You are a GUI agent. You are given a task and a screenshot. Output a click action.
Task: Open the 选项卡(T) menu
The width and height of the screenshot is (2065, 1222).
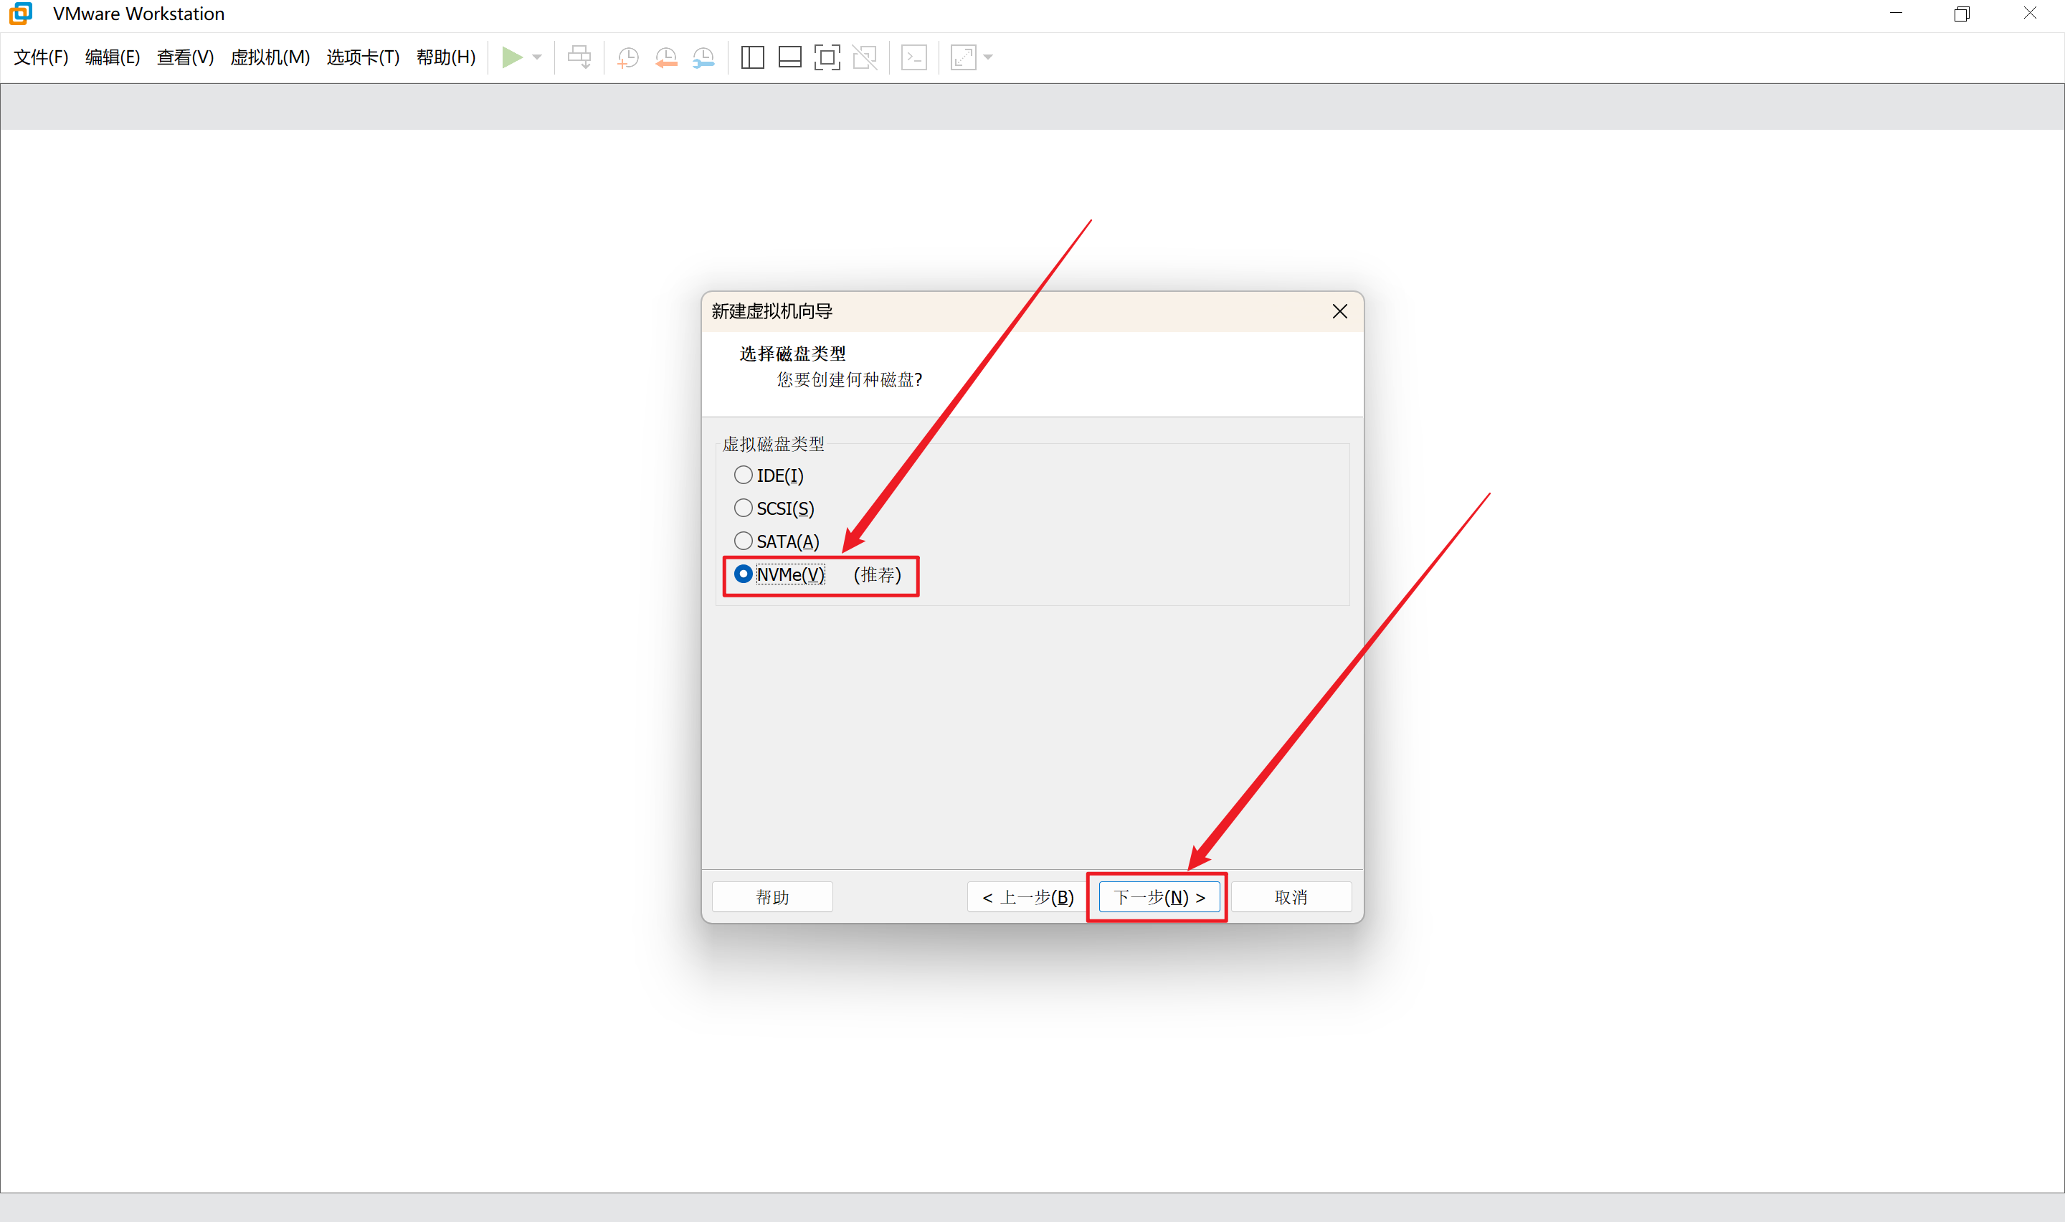pos(363,57)
